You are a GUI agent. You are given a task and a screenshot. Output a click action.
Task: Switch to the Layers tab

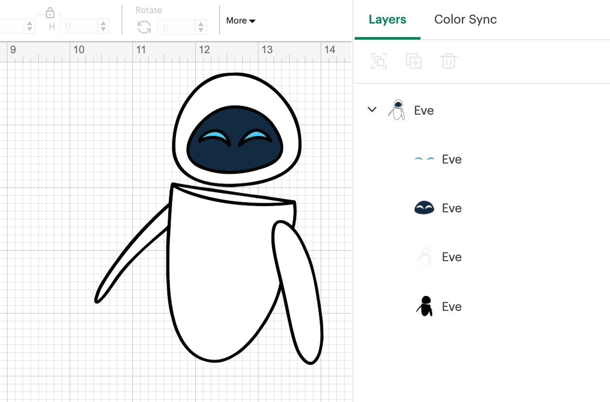[387, 19]
